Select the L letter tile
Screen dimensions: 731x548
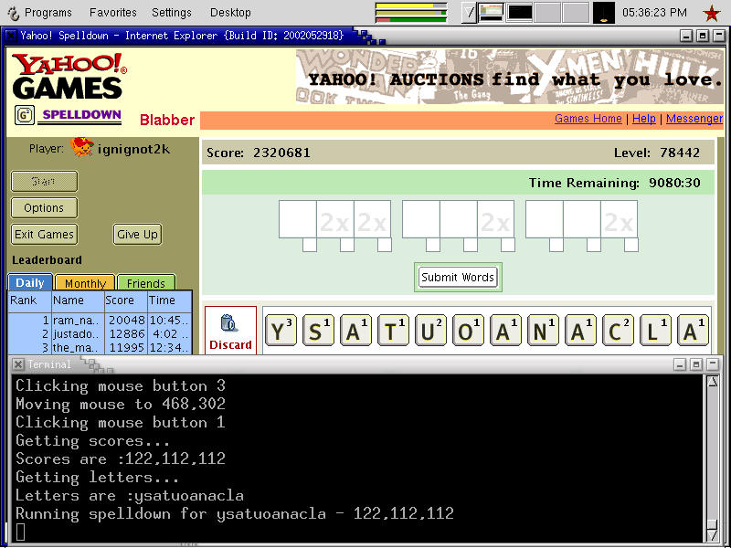(x=655, y=331)
